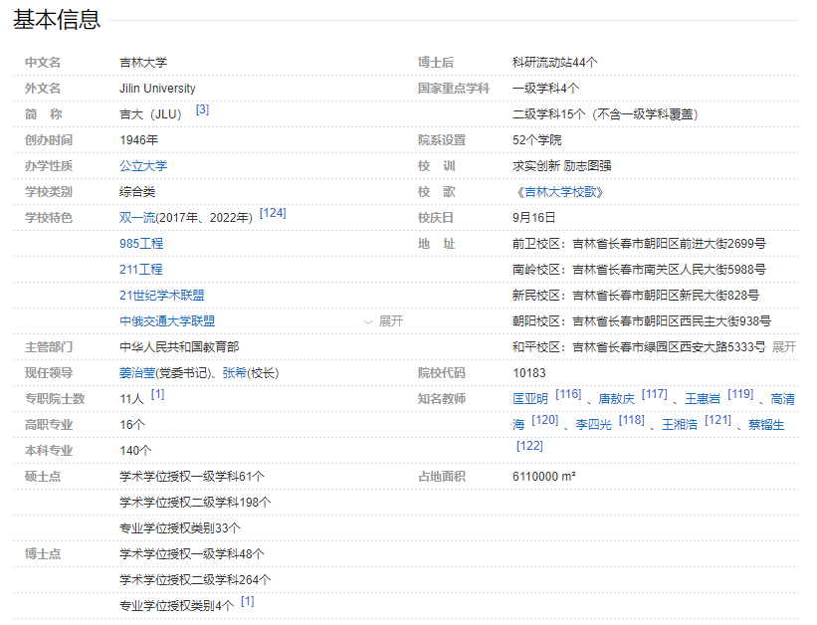Click reference [122] after 蔡镏生
The image size is (817, 625).
coord(529,446)
